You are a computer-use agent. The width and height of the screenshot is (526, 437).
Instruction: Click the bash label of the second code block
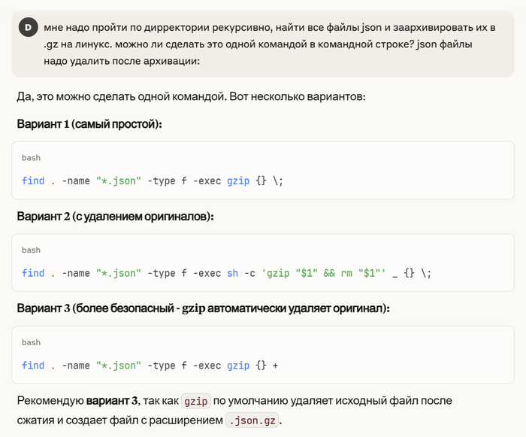pos(31,250)
